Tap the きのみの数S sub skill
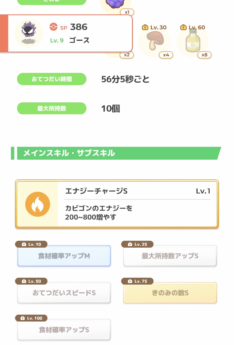 (170, 293)
